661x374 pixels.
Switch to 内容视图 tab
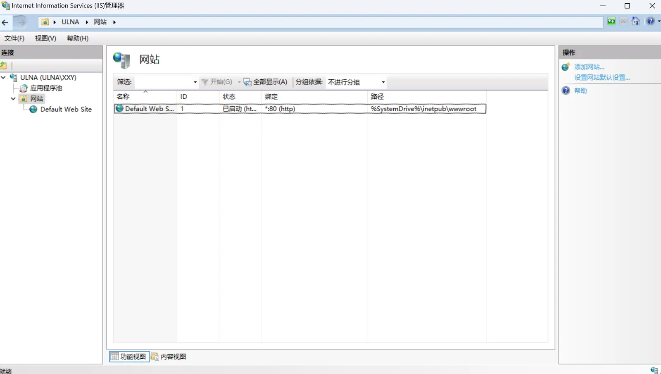(x=169, y=357)
